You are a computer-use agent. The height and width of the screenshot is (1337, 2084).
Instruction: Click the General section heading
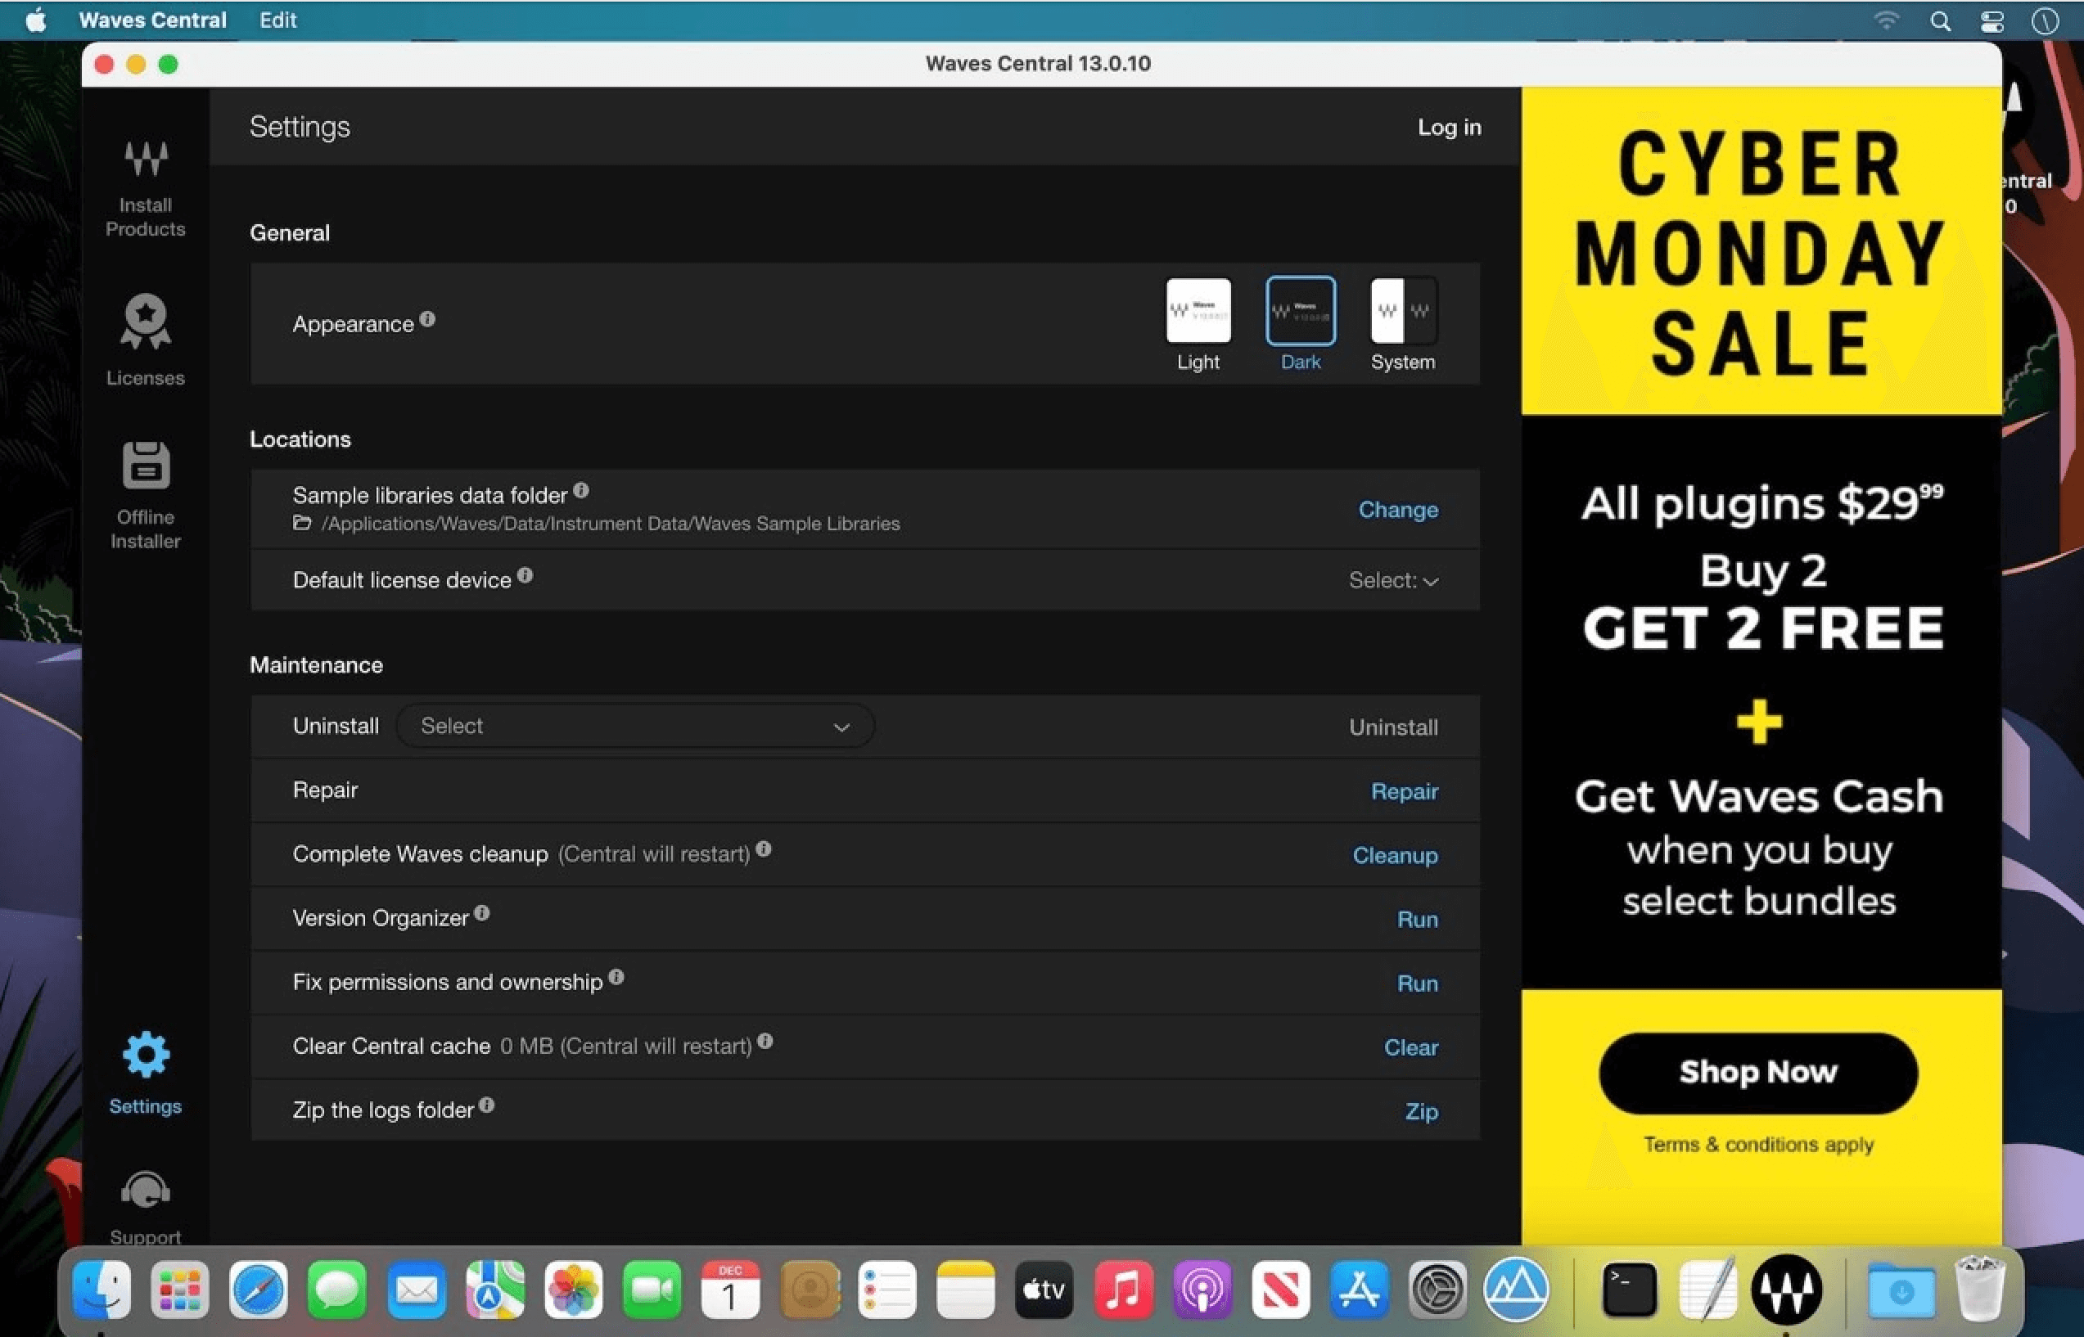tap(289, 232)
